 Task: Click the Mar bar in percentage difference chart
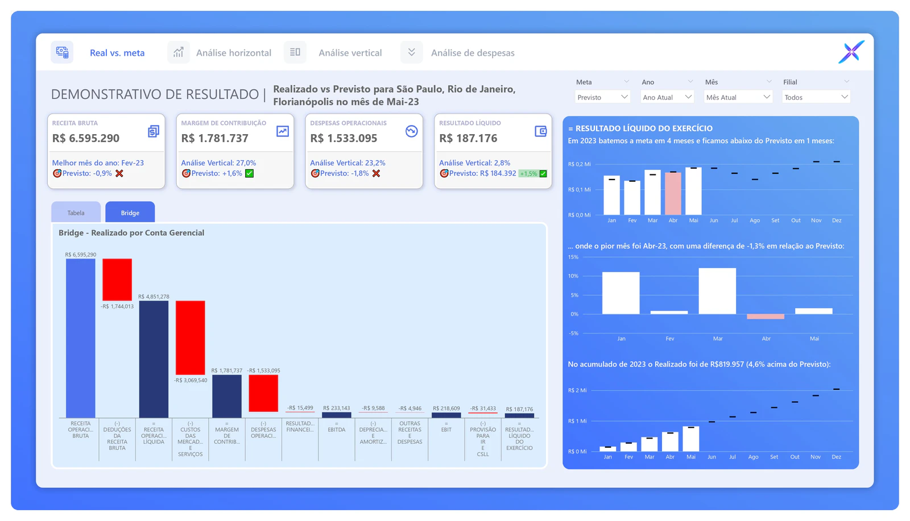[x=717, y=291]
